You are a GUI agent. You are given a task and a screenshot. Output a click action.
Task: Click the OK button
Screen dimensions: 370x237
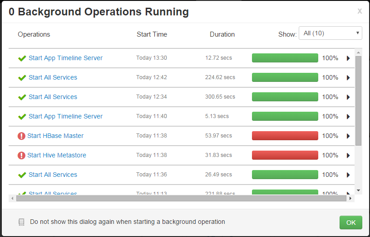[x=350, y=223]
